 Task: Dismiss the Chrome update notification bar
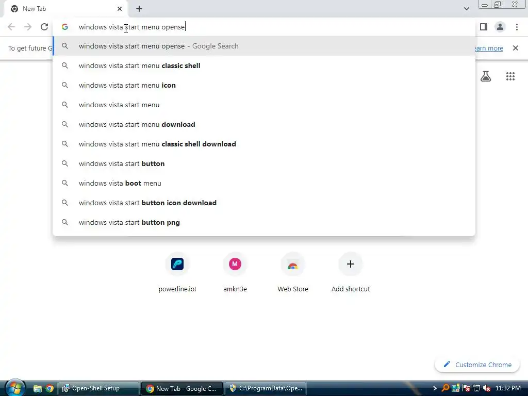[x=516, y=48]
